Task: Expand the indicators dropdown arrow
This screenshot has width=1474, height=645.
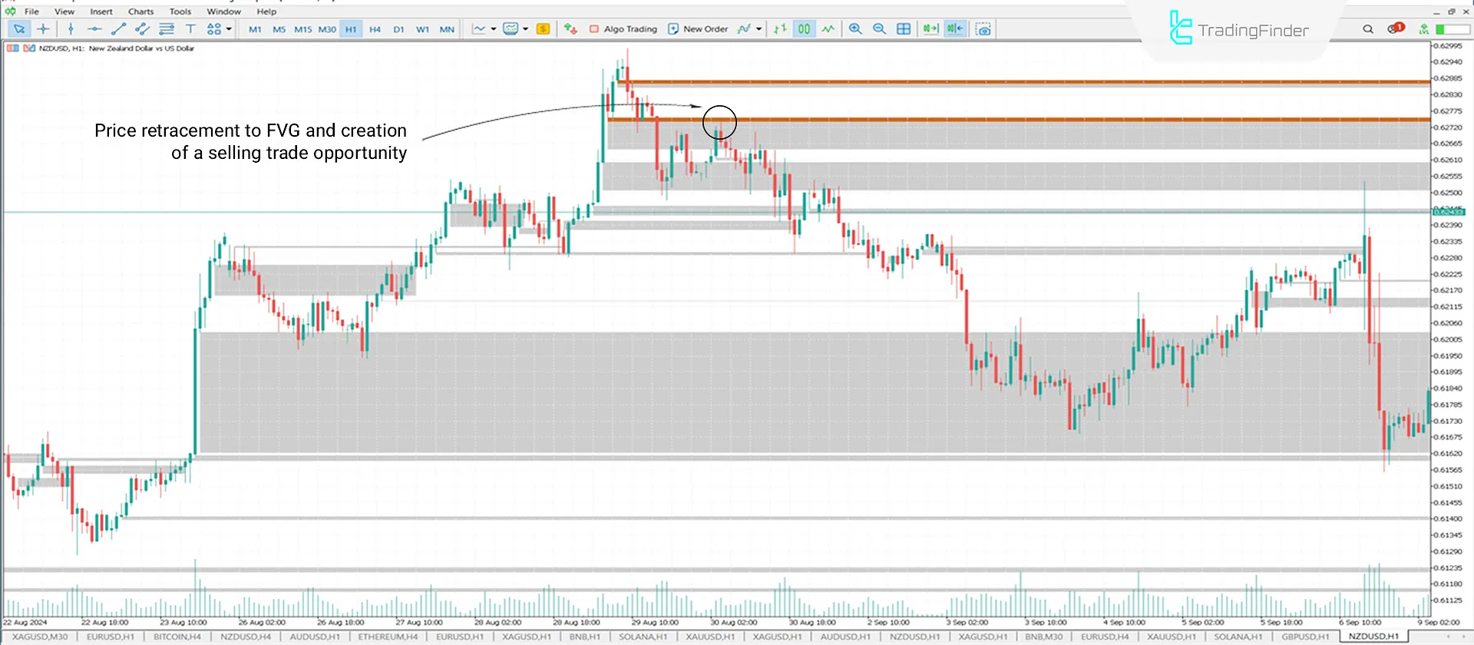Action: coord(758,29)
